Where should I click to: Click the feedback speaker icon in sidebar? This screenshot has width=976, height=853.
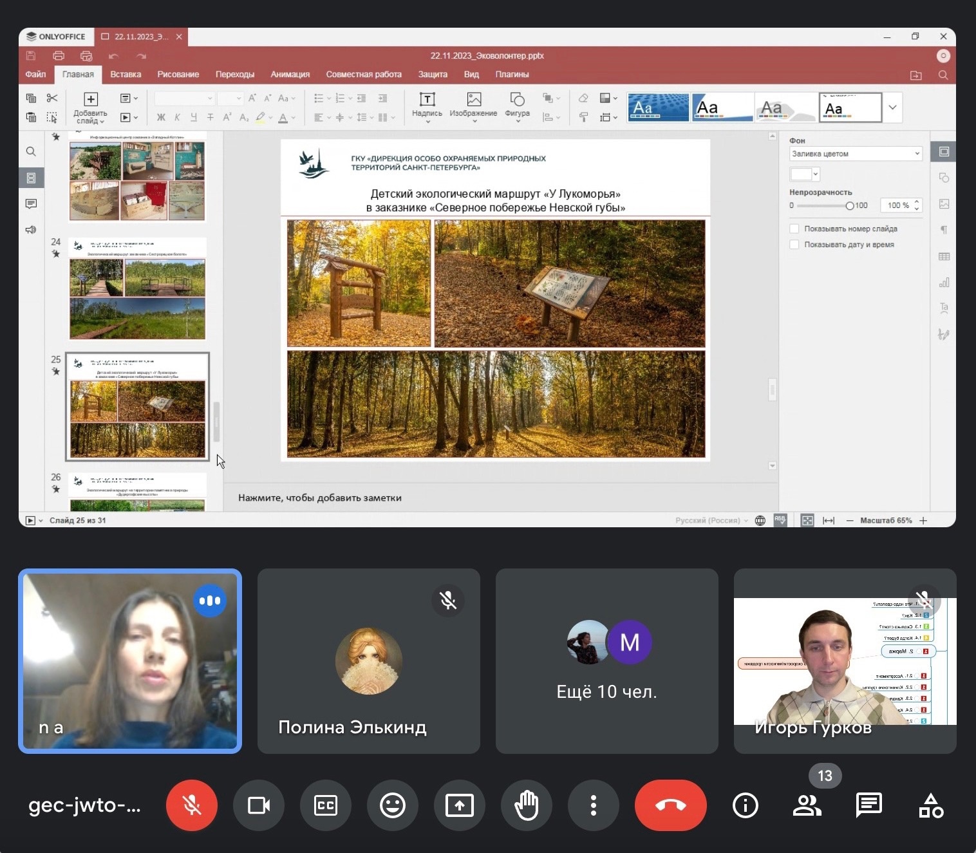click(x=31, y=230)
